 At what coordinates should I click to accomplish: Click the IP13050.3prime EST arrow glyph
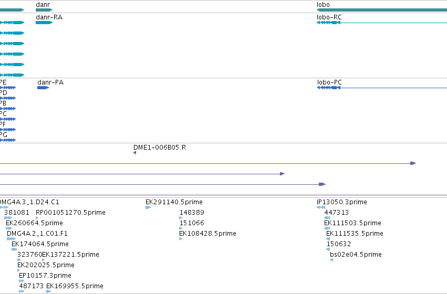pos(321,207)
